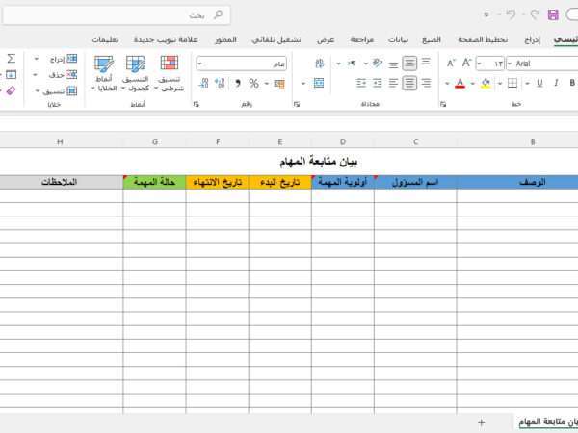Toggle Merge and Center
This screenshot has width=578, height=433.
[x=319, y=83]
